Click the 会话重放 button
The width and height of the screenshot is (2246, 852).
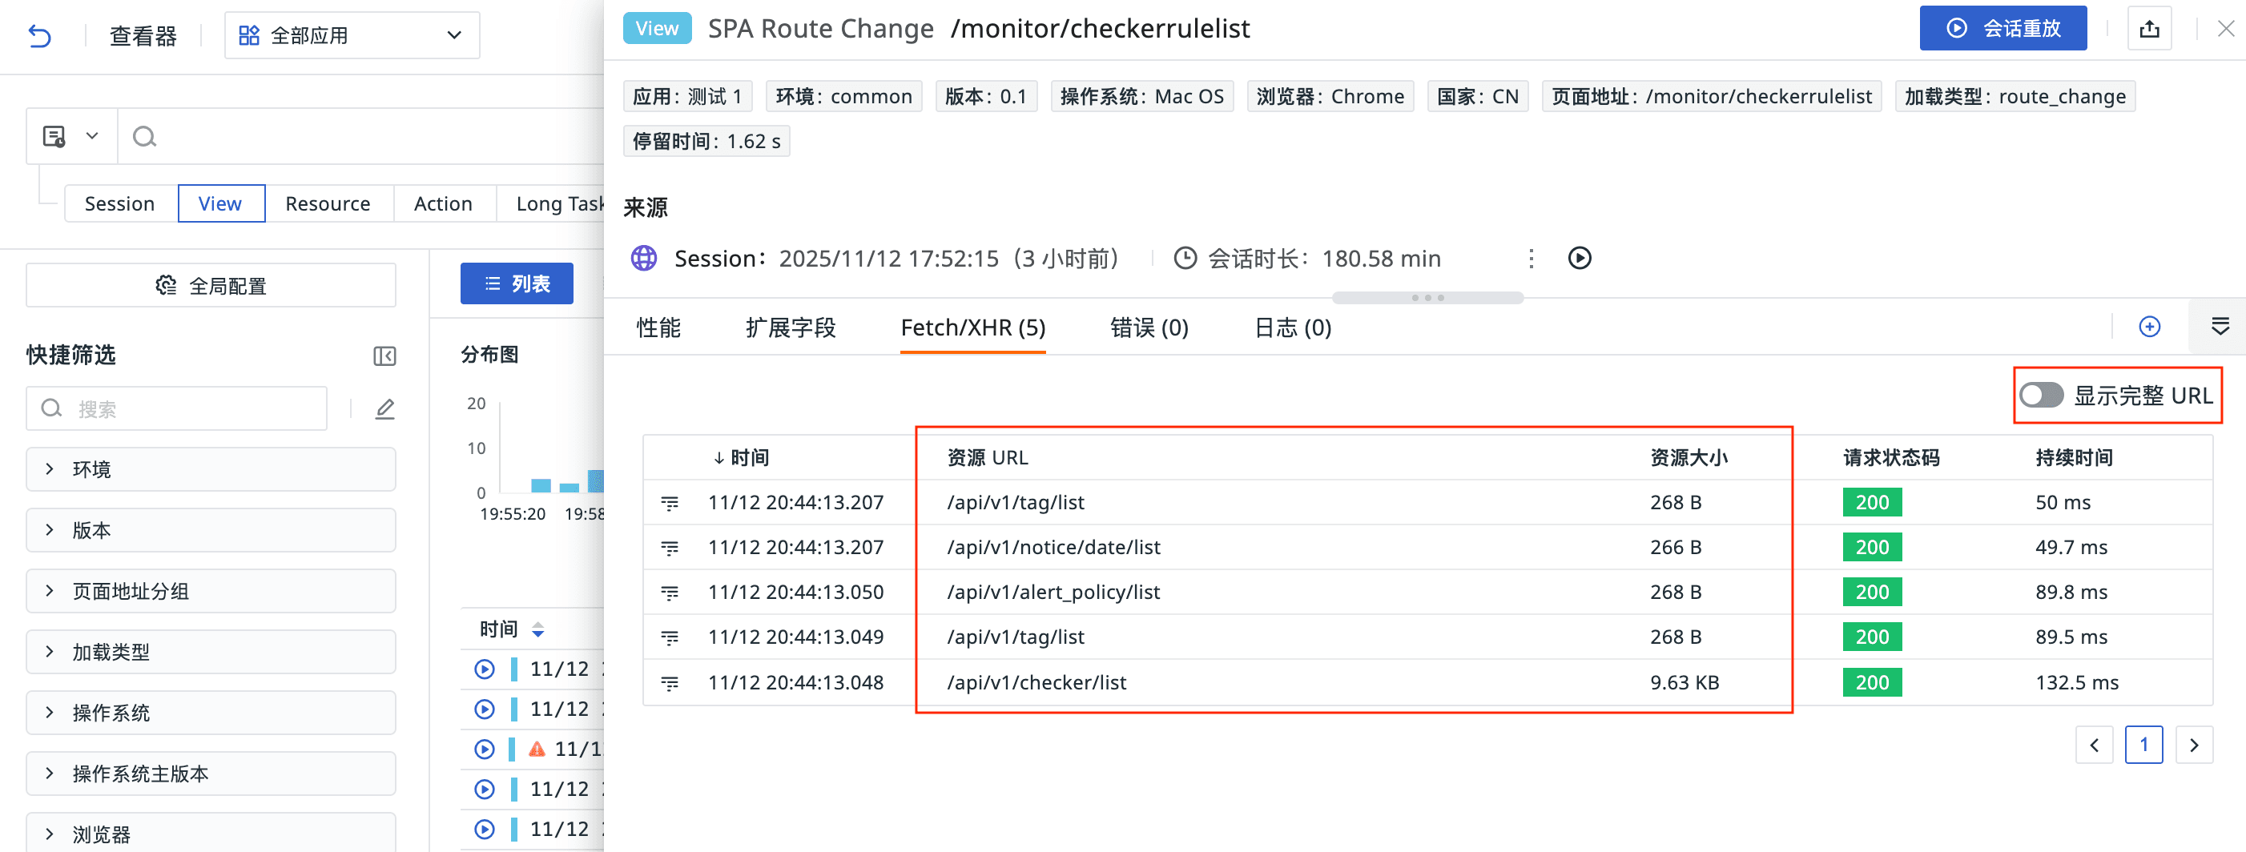point(2002,29)
